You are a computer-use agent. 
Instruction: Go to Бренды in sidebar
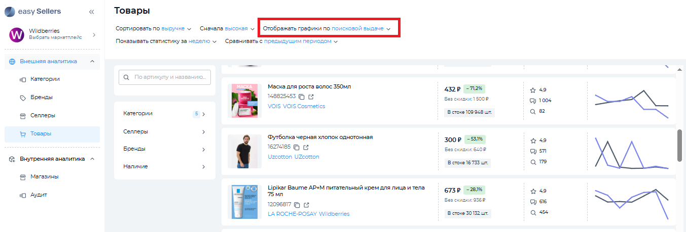click(x=41, y=97)
